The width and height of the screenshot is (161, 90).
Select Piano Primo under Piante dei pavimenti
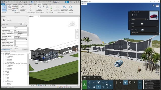(x=9, y=61)
